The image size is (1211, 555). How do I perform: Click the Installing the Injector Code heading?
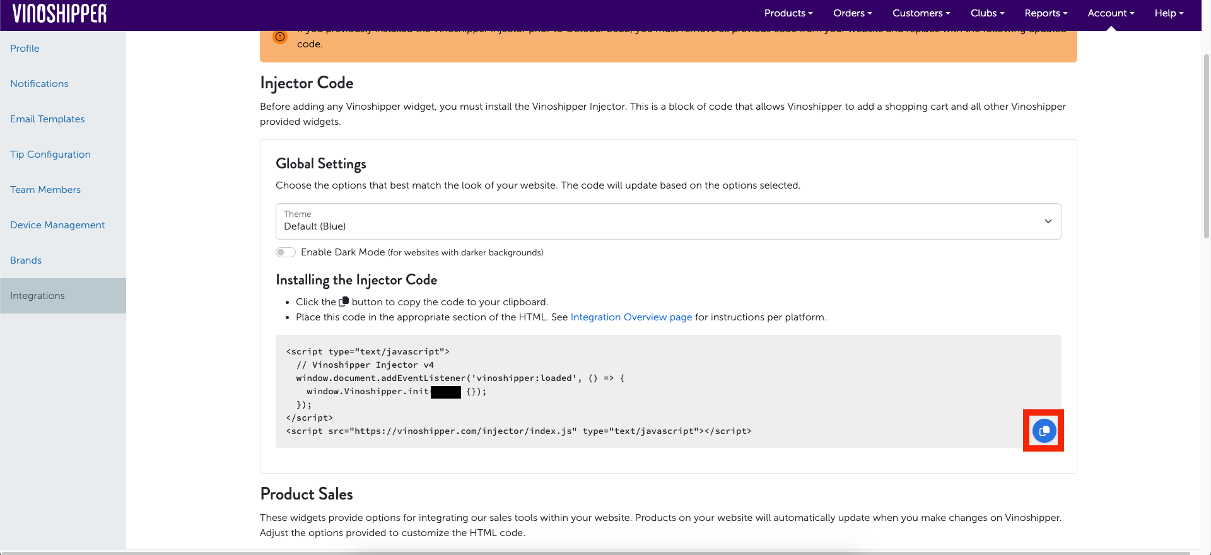(x=356, y=280)
